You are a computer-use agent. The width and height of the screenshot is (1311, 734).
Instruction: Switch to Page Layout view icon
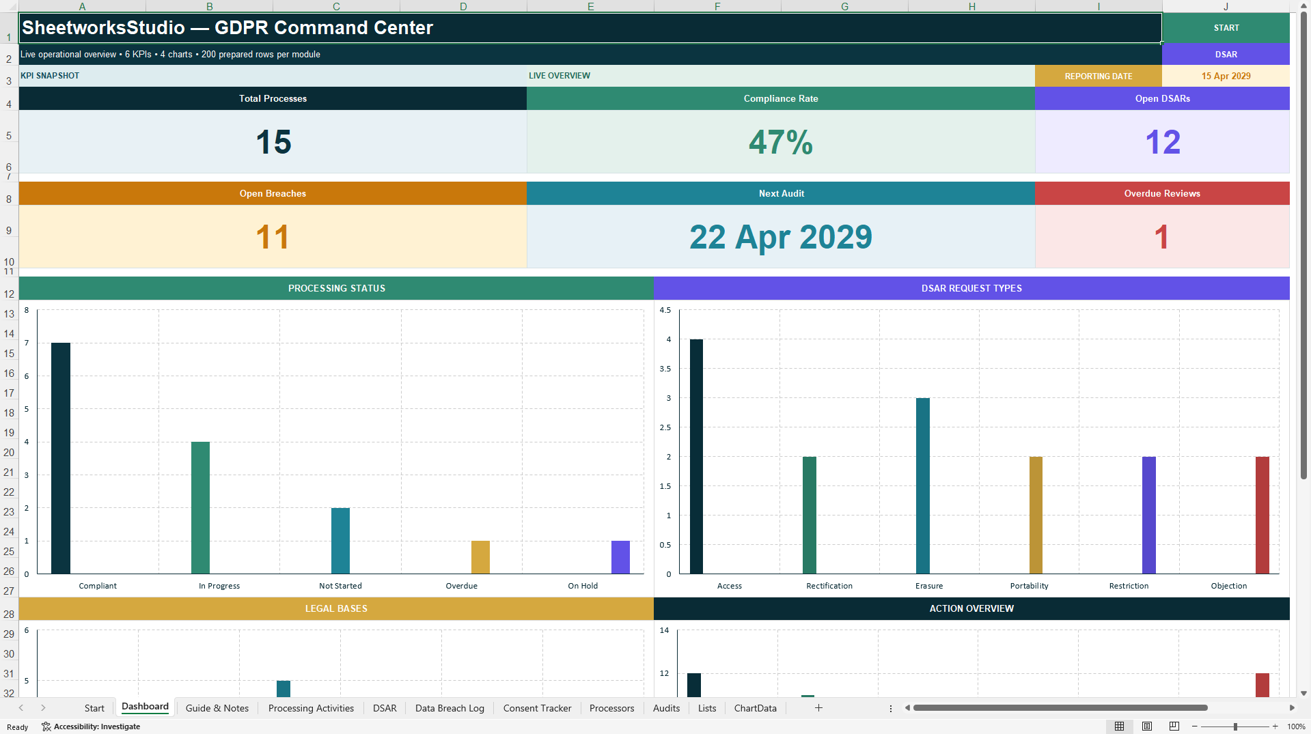coord(1147,726)
